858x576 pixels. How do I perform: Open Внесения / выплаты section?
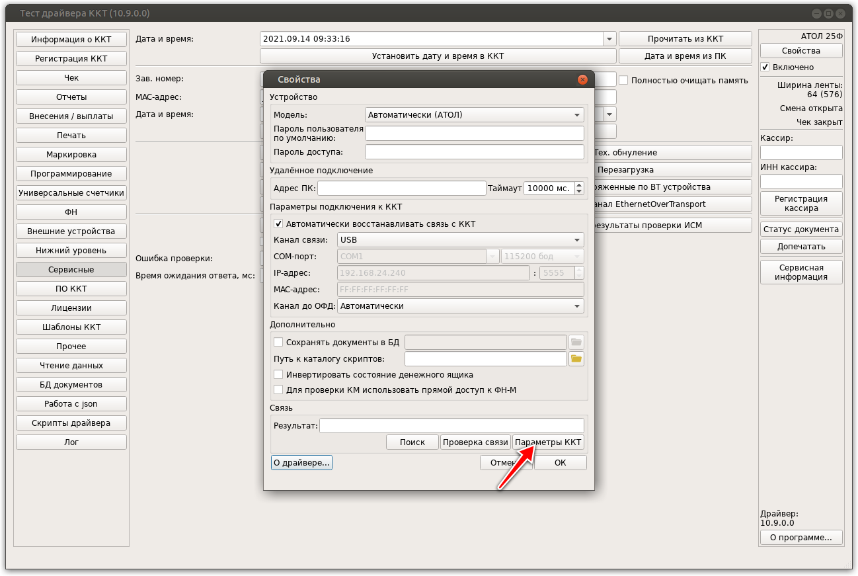tap(71, 116)
